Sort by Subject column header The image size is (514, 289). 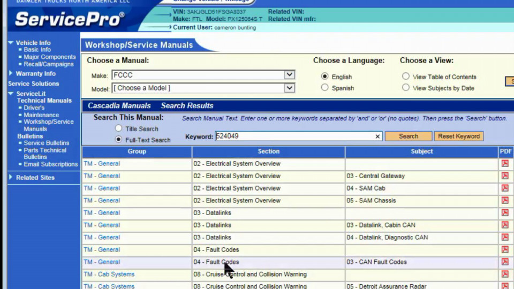[421, 151]
